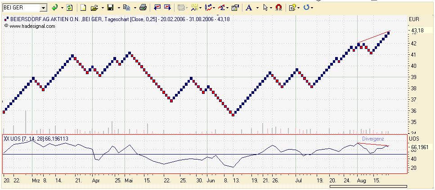Click the blue circular reload arrow icon
The width and height of the screenshot is (435, 190).
pos(306,8)
